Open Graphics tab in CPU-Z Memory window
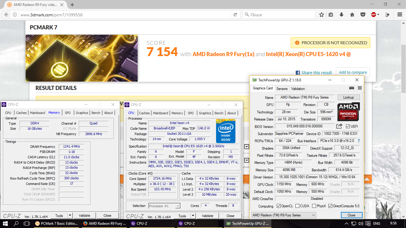 (x=82, y=113)
